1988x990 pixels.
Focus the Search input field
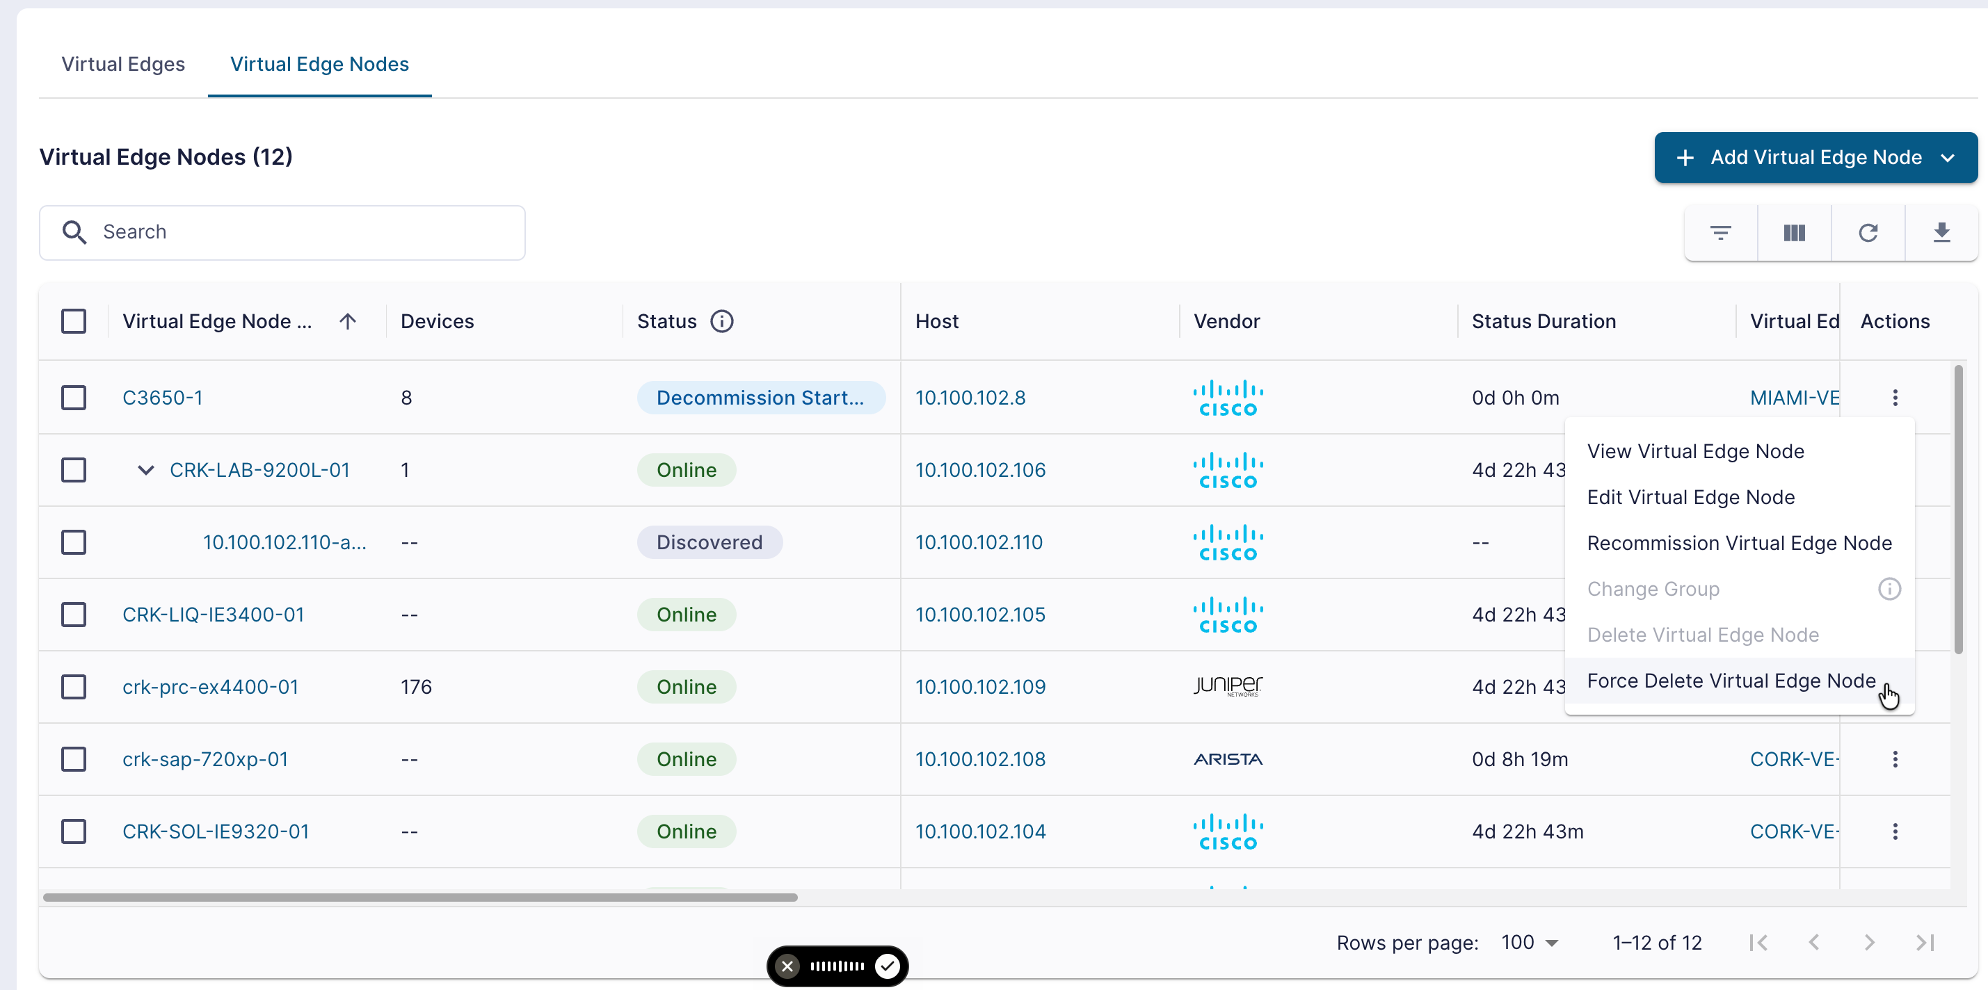coord(282,232)
